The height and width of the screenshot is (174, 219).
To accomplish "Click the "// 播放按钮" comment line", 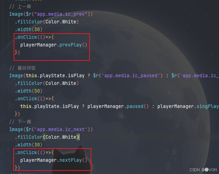I will (x=22, y=68).
